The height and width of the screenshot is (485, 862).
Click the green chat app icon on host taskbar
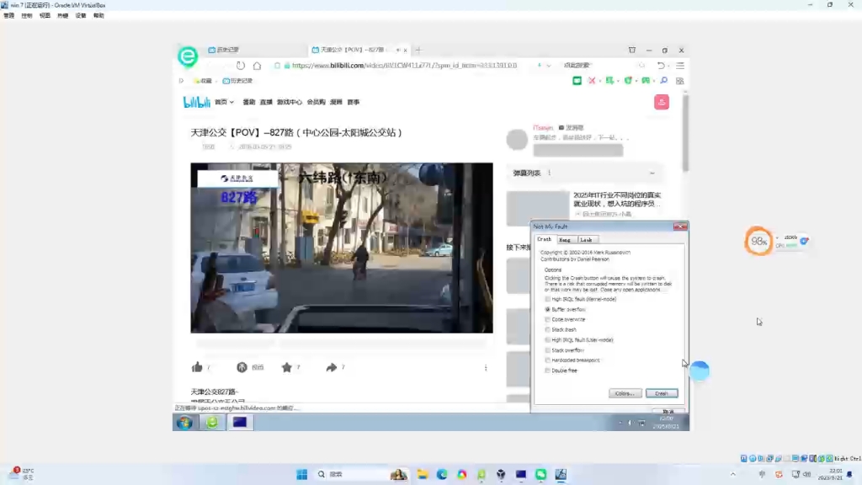click(x=541, y=474)
